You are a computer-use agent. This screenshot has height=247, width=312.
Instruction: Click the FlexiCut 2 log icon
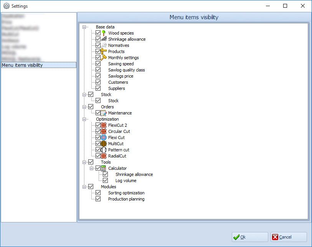(x=104, y=125)
